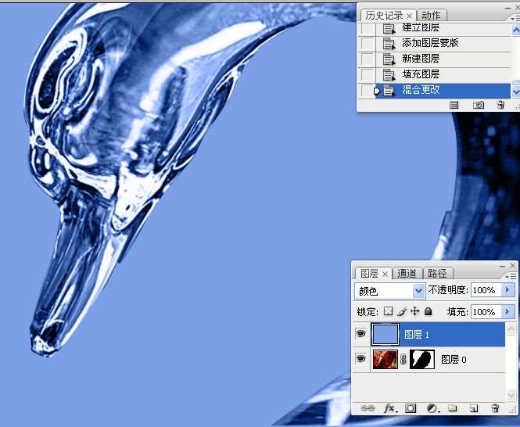Delete current state with History trash icon
This screenshot has height=427, width=520.
[x=500, y=105]
